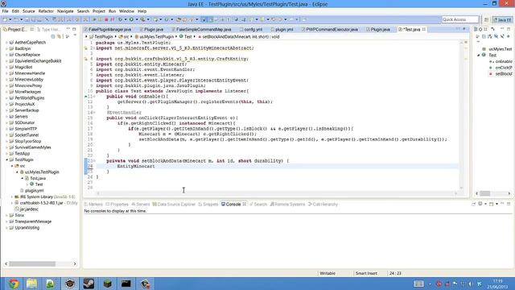Open the Debug button dropdown arrow
This screenshot has height=290, width=515.
point(126,19)
